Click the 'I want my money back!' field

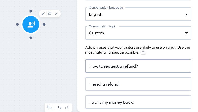(x=138, y=102)
